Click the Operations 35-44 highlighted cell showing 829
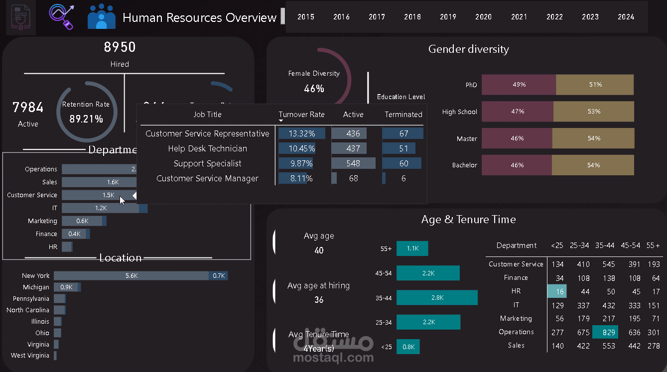Screen dimensions: 667x372 tap(605, 332)
